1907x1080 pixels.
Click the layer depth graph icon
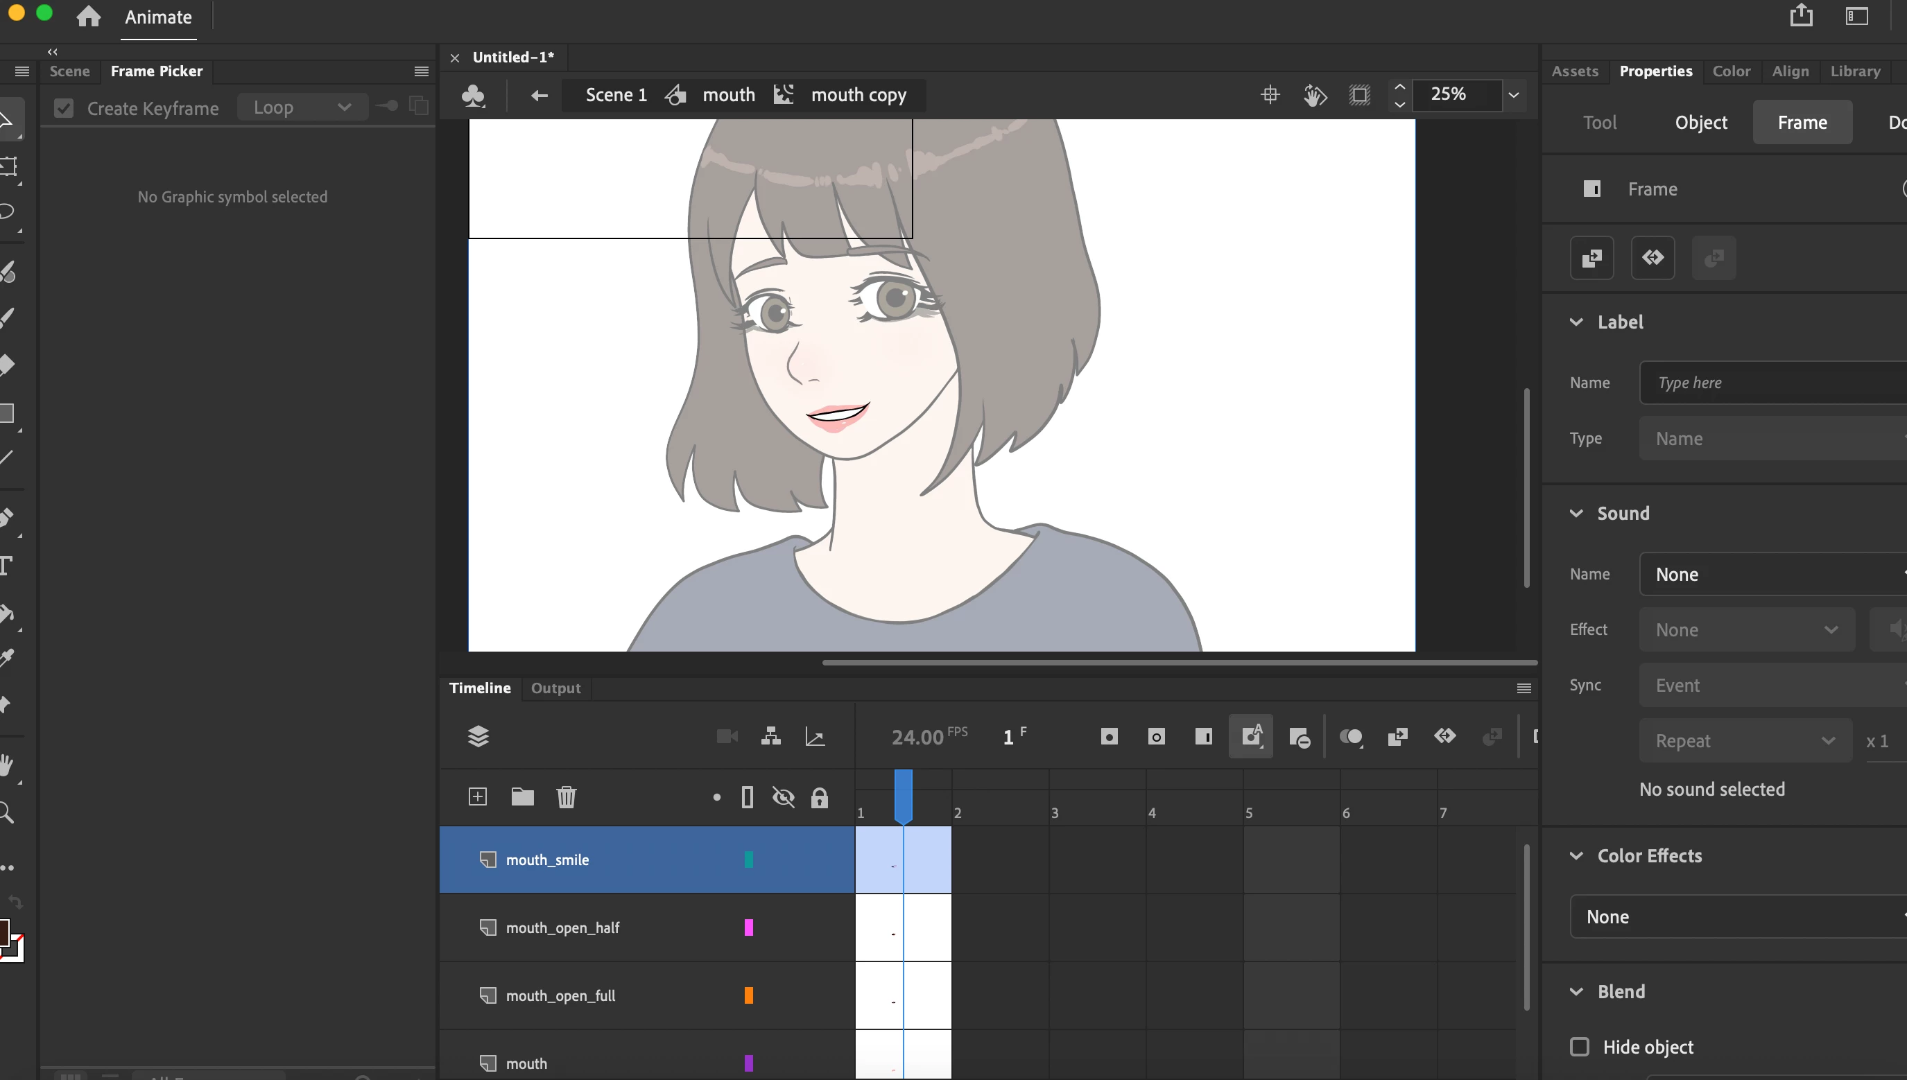coord(815,737)
